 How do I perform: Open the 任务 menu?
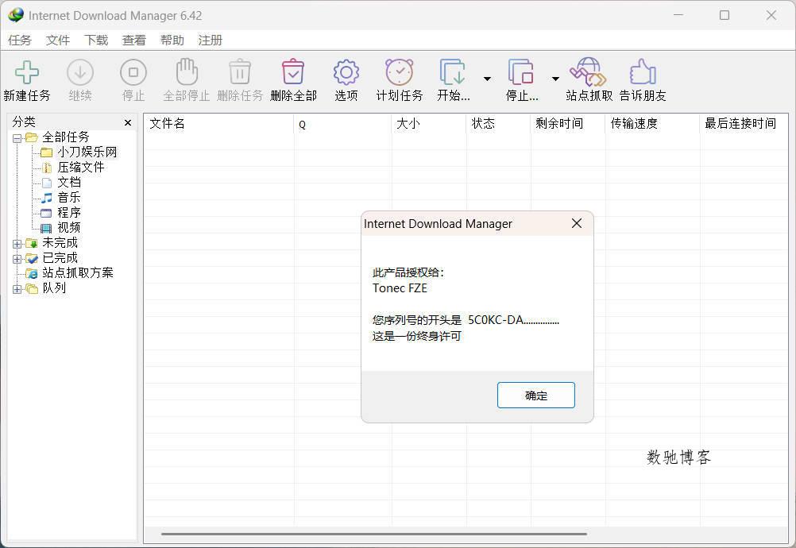click(20, 40)
